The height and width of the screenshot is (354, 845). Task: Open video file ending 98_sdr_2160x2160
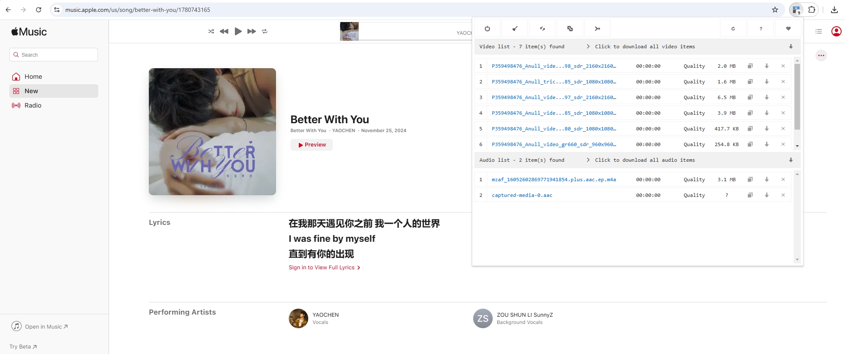coord(554,66)
